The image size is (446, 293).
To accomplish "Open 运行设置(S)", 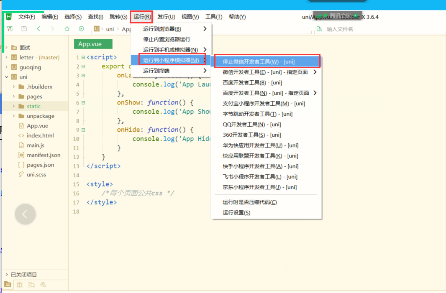I will (267, 213).
